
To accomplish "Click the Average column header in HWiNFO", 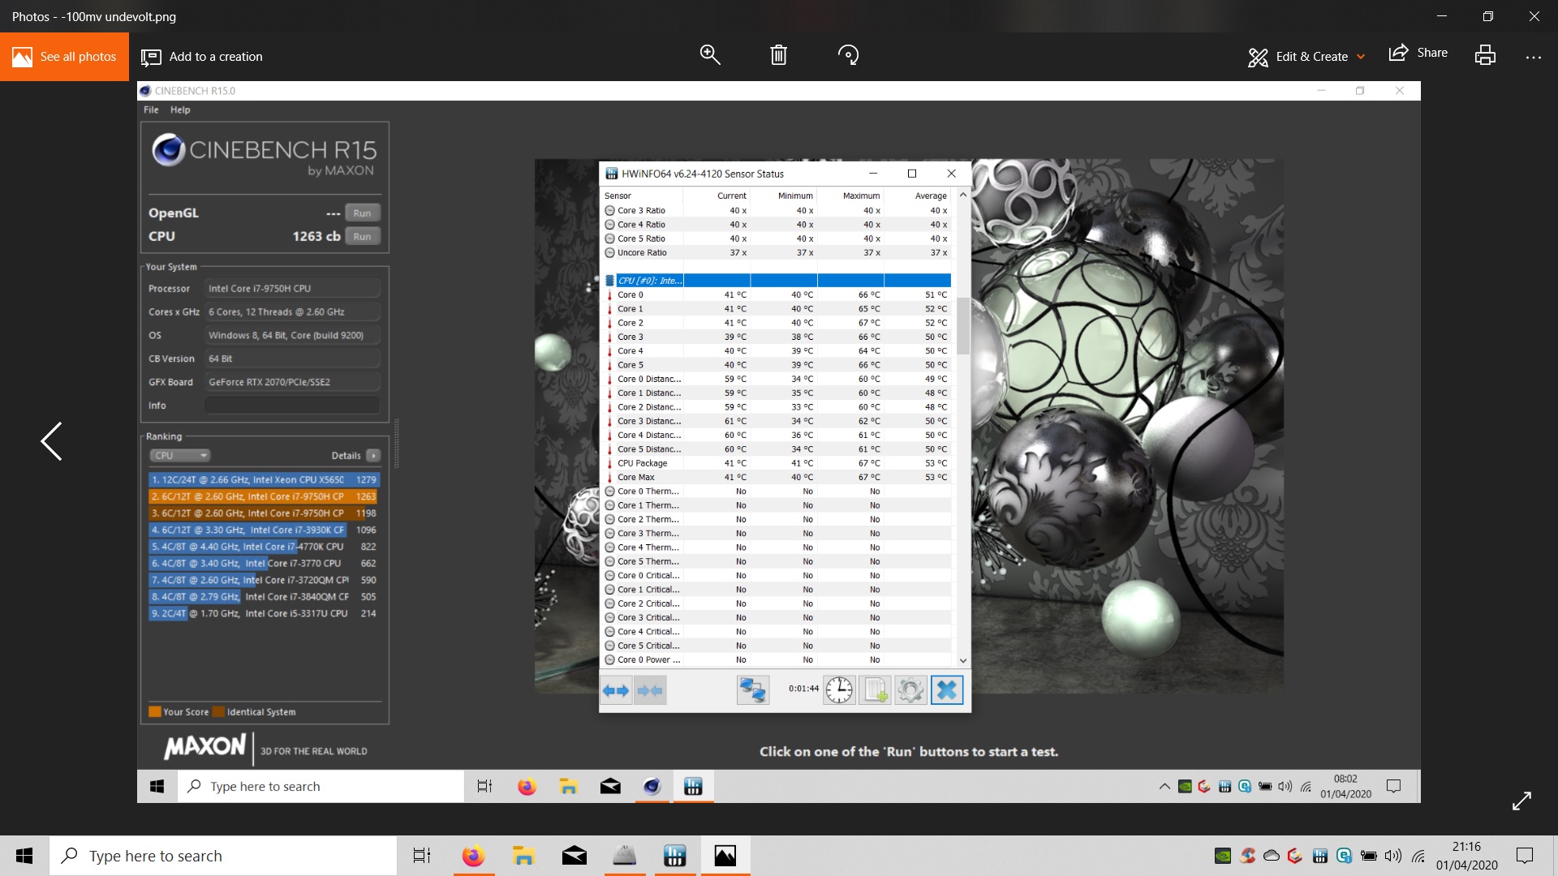I will 931,195.
